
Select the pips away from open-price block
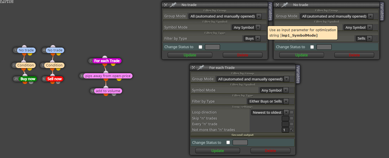(x=108, y=76)
